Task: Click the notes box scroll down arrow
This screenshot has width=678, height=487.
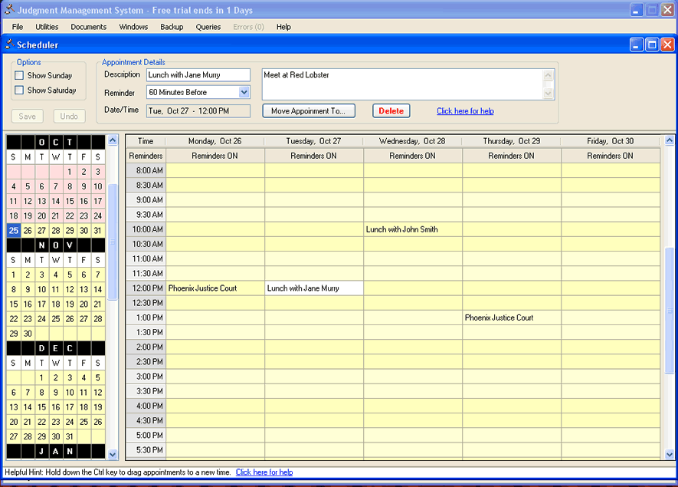Action: (x=548, y=94)
